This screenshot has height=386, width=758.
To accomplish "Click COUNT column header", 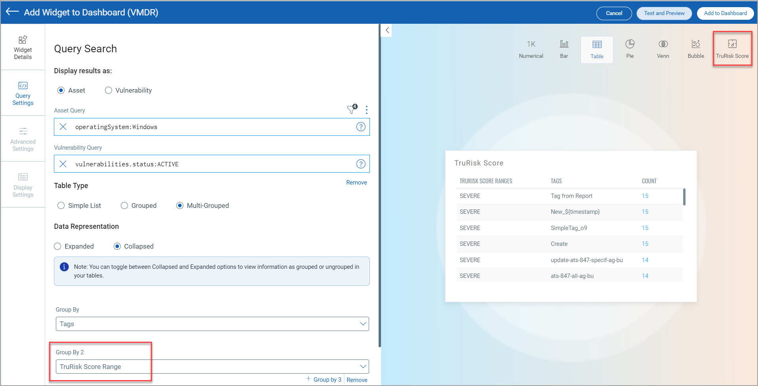I will 649,181.
